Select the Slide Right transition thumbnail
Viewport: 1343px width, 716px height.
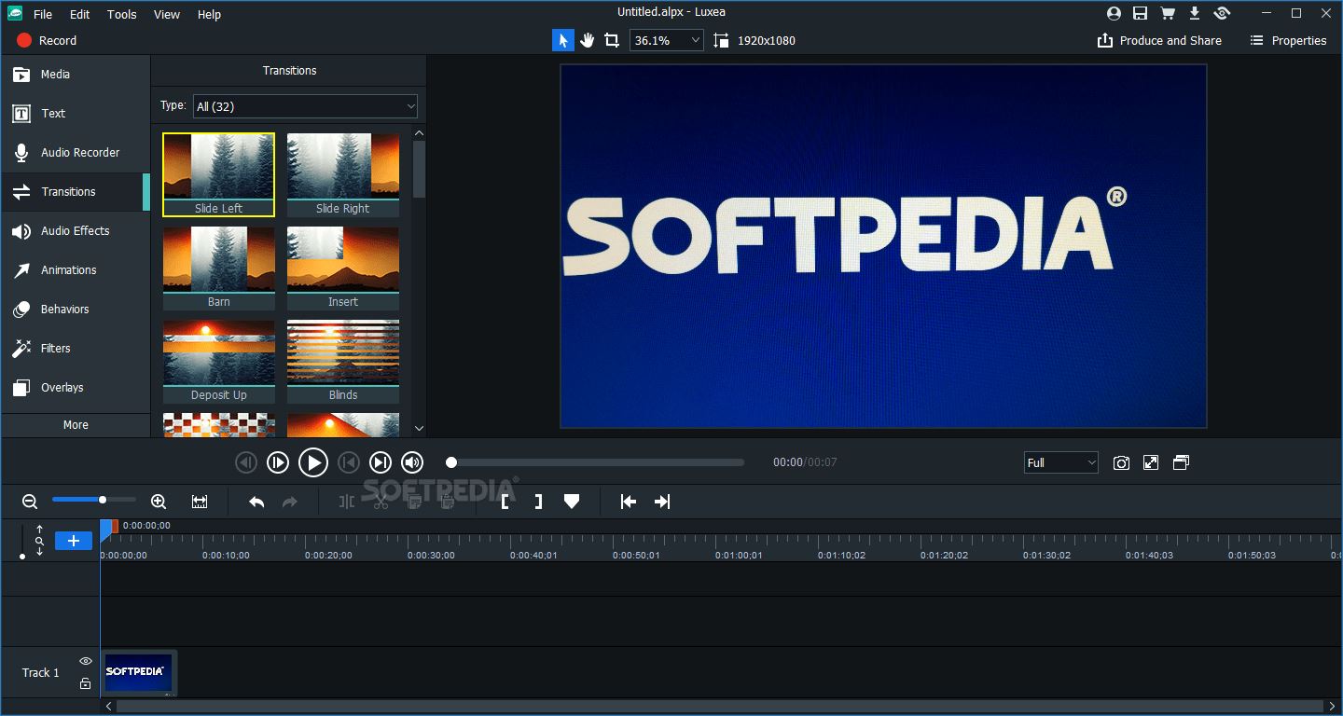(x=343, y=174)
